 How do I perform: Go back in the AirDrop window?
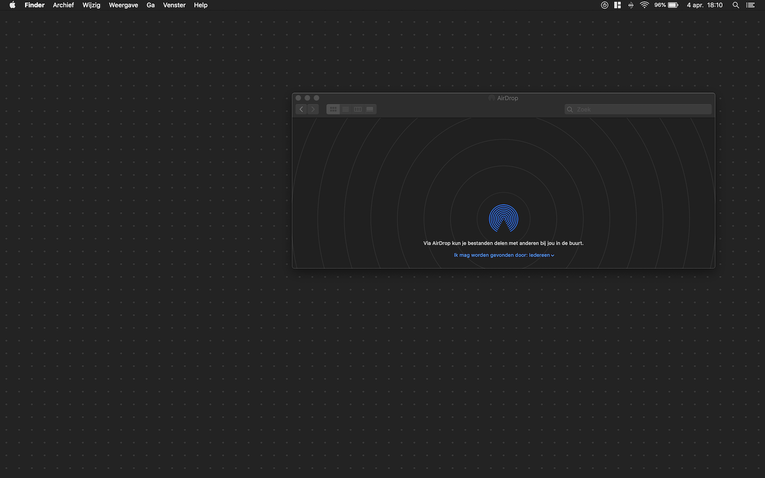(x=301, y=109)
